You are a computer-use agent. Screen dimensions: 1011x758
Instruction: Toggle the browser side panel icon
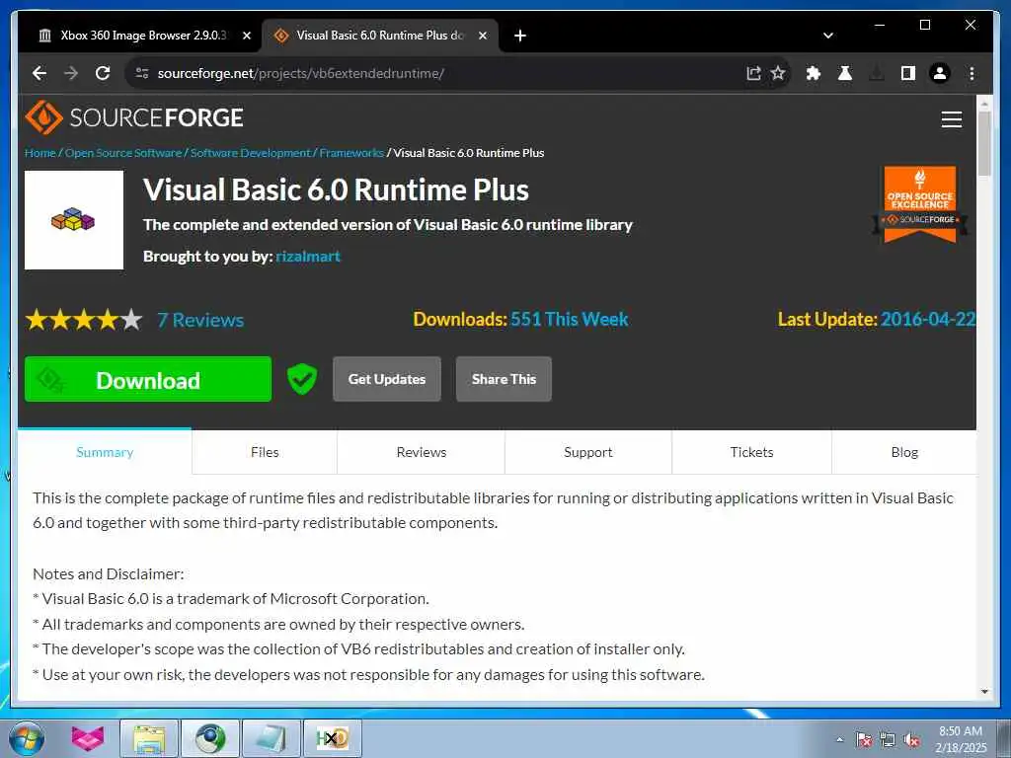point(908,73)
